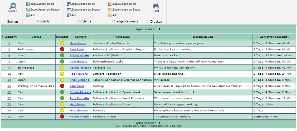Select 'Hardware|Printer|Paper Jam' category cell
The height and width of the screenshot is (131, 297).
point(123,43)
